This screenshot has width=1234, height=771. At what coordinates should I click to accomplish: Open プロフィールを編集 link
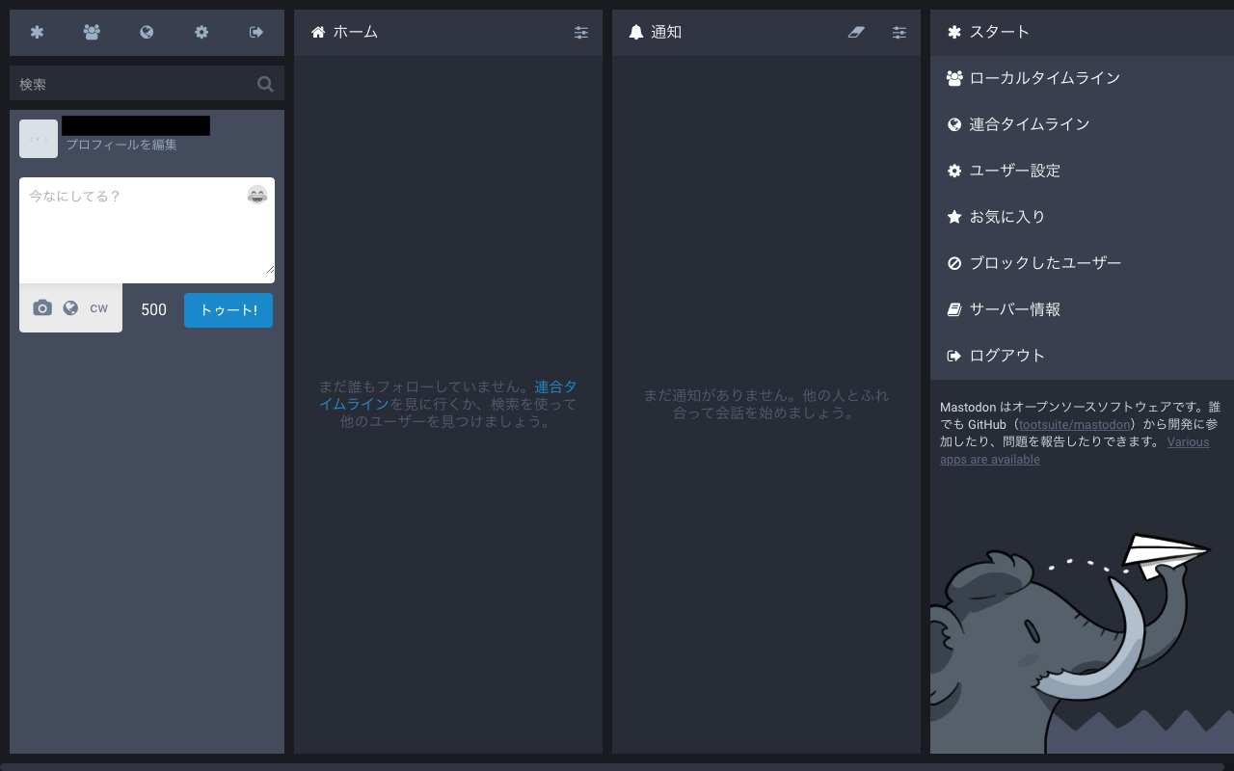tap(121, 145)
